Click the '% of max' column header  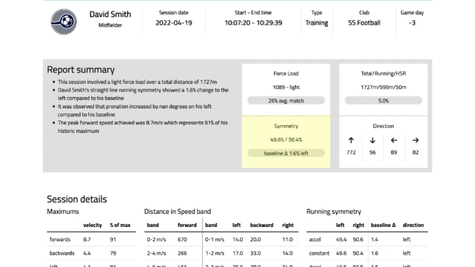(x=120, y=225)
